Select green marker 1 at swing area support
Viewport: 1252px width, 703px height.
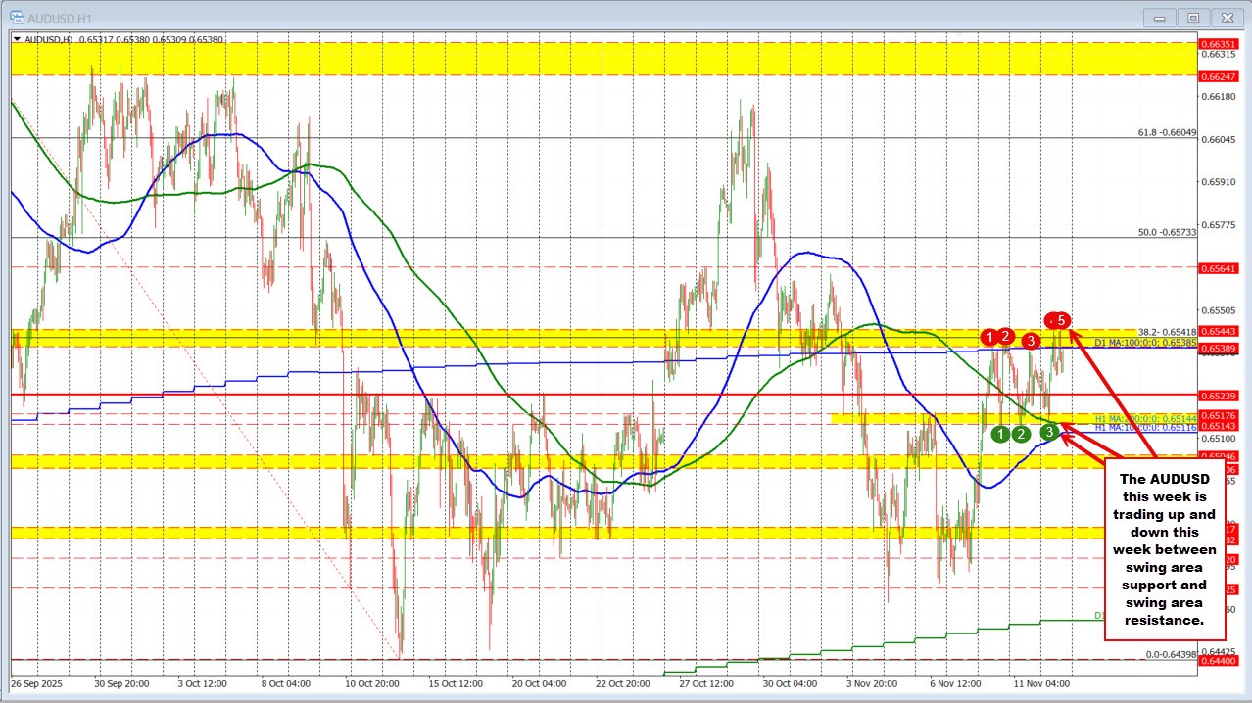[1001, 433]
